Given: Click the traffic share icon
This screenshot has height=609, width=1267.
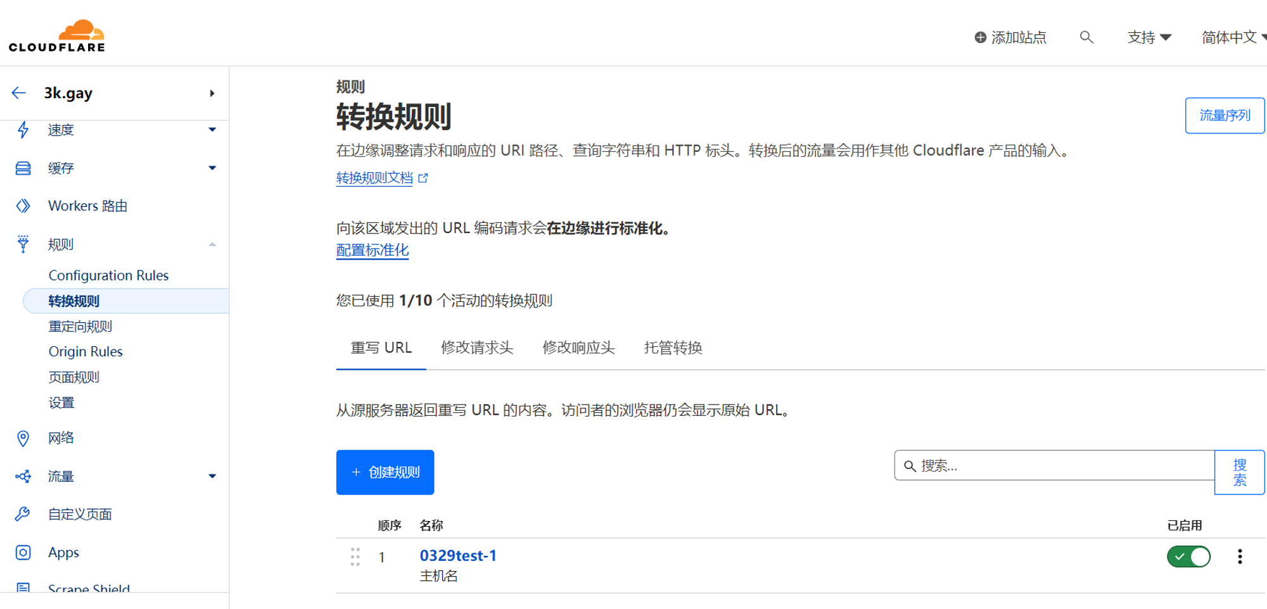Looking at the screenshot, I should pyautogui.click(x=23, y=476).
